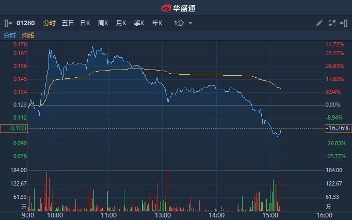
Task: Click the tallest red volume bar near 15:00
Action: [281, 191]
